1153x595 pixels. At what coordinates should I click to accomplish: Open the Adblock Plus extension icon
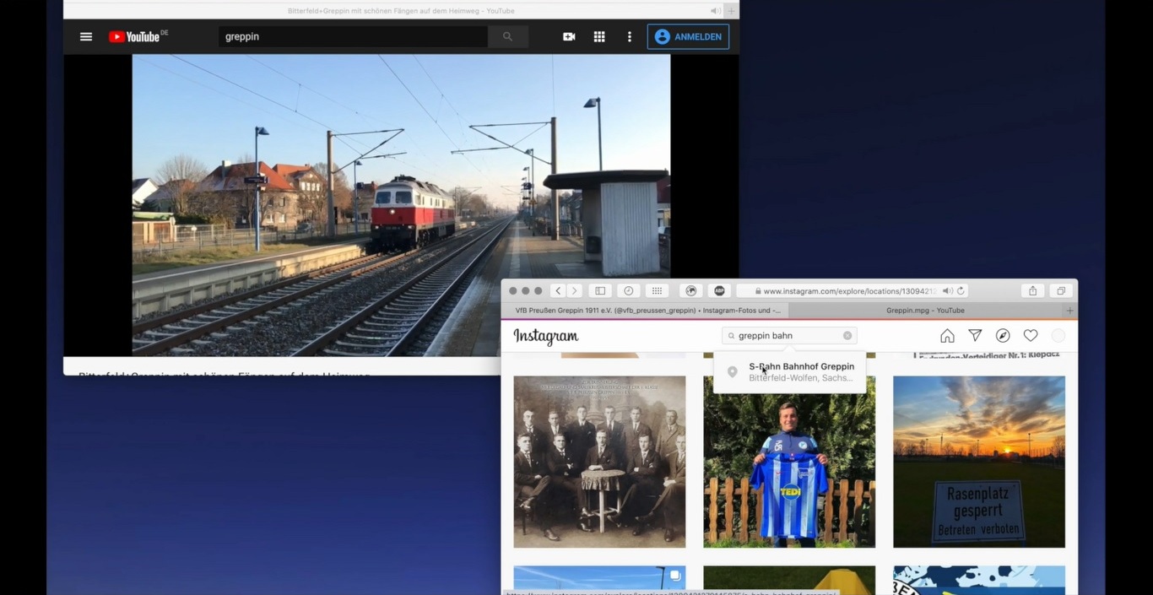pyautogui.click(x=719, y=290)
